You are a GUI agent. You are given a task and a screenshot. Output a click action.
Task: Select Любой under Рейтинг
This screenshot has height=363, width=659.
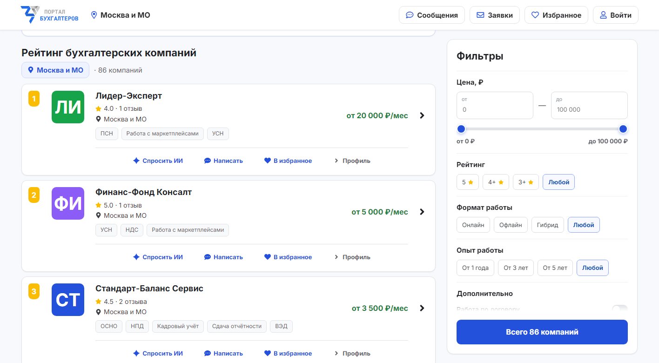pos(558,182)
